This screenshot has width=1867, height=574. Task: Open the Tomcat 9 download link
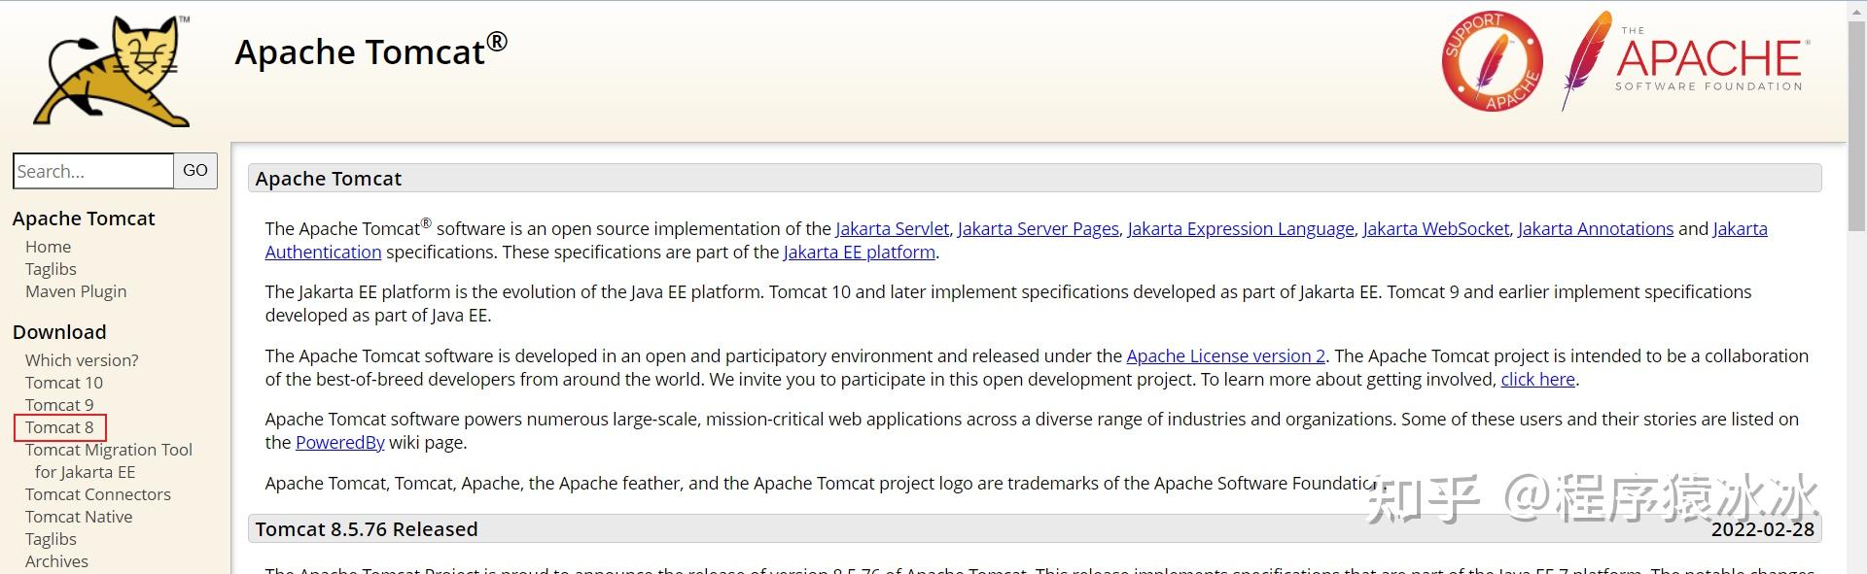[x=59, y=405]
